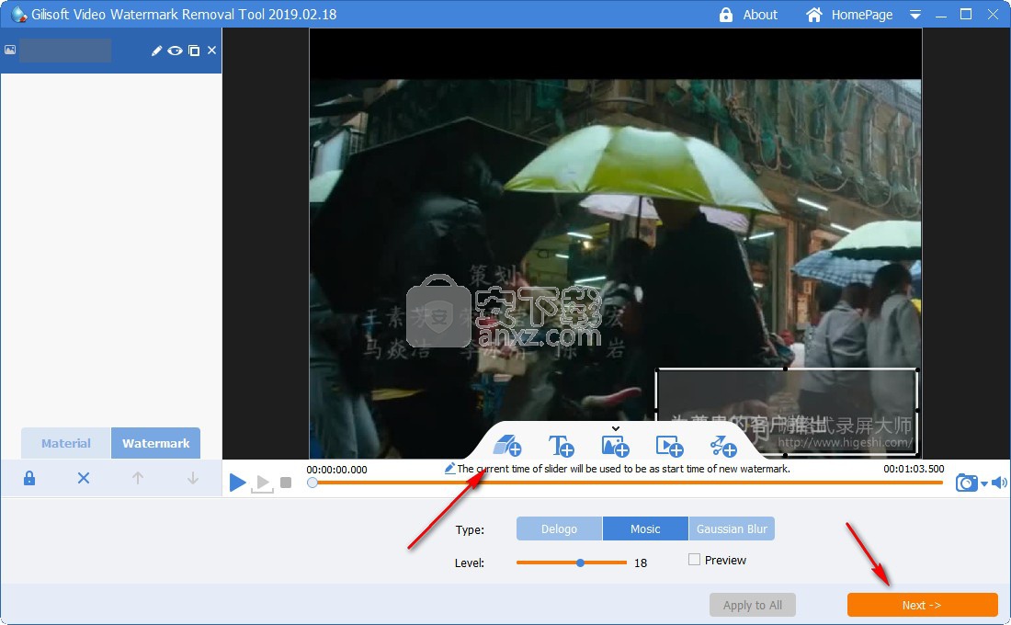Click the lock icon in the lower-left panel

pyautogui.click(x=29, y=478)
